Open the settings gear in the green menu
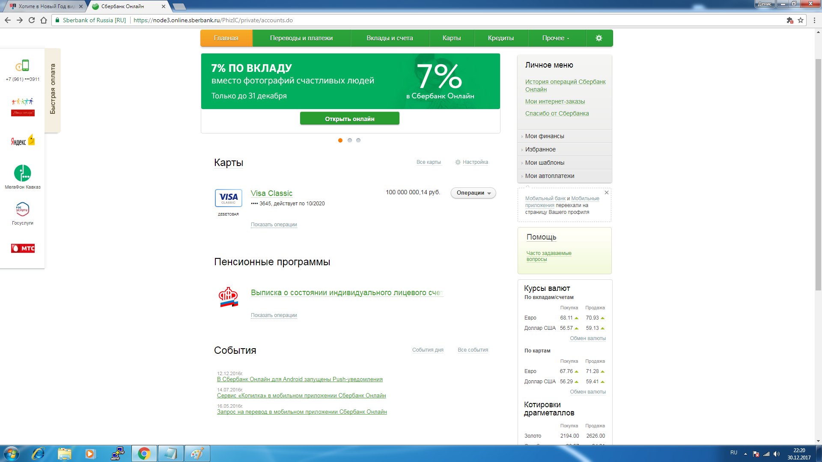 pos(599,38)
